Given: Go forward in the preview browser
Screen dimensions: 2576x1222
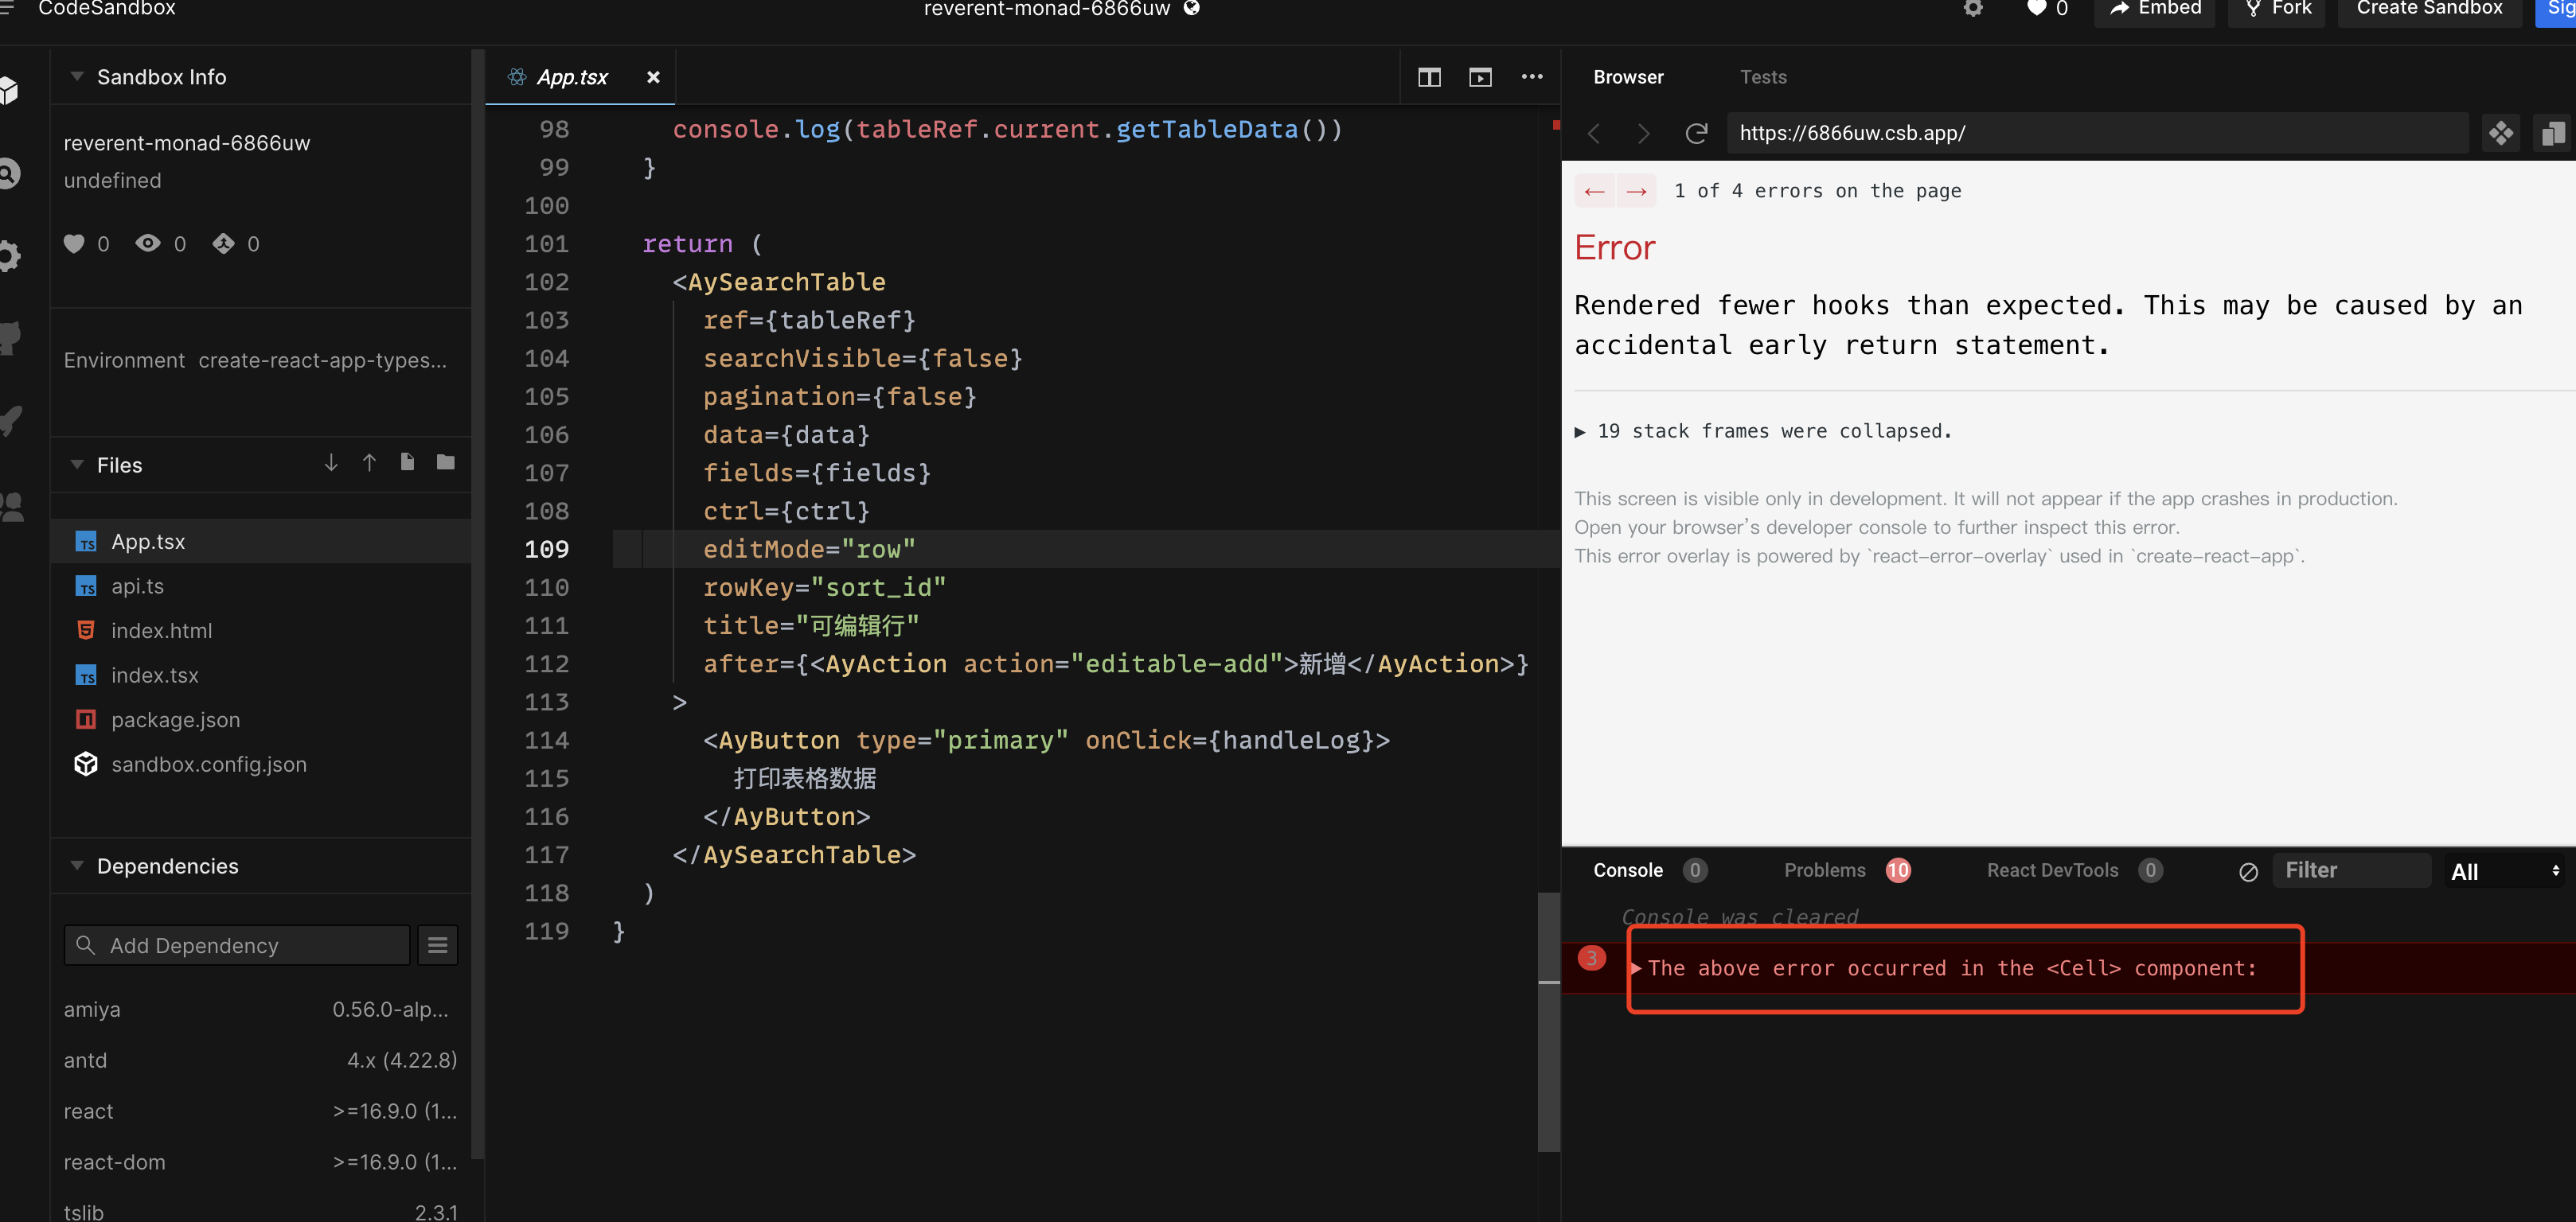Looking at the screenshot, I should (x=1643, y=133).
